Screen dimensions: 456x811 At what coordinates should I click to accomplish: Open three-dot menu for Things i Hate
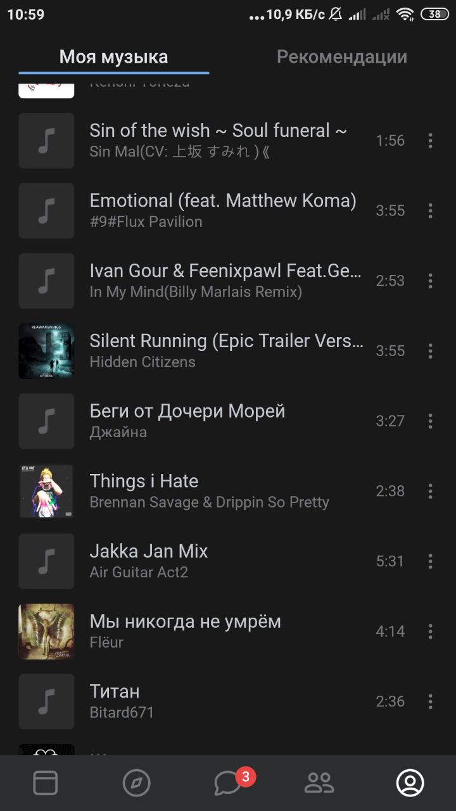[x=430, y=491]
